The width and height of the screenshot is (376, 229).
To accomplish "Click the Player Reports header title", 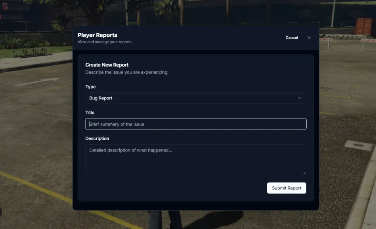I will [97, 35].
